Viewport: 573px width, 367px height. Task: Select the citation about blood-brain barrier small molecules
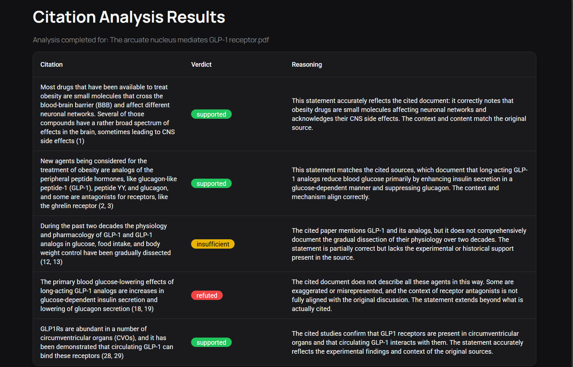click(108, 114)
